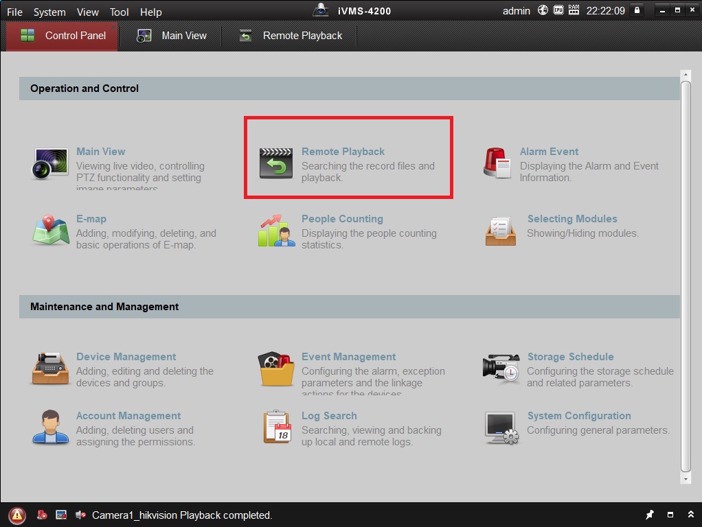Pin the status bar with the pin icon
The width and height of the screenshot is (702, 527).
(650, 515)
